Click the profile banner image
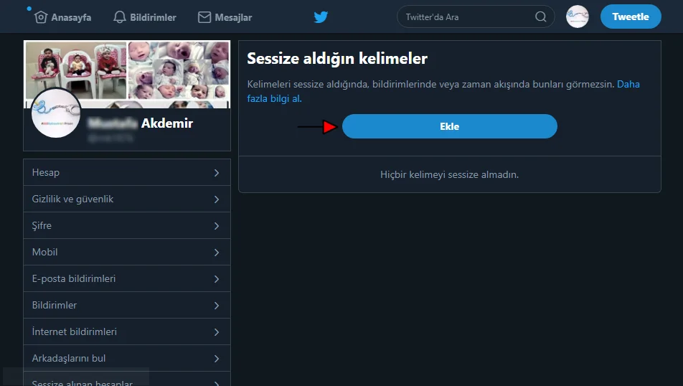Image resolution: width=683 pixels, height=386 pixels. [x=127, y=69]
